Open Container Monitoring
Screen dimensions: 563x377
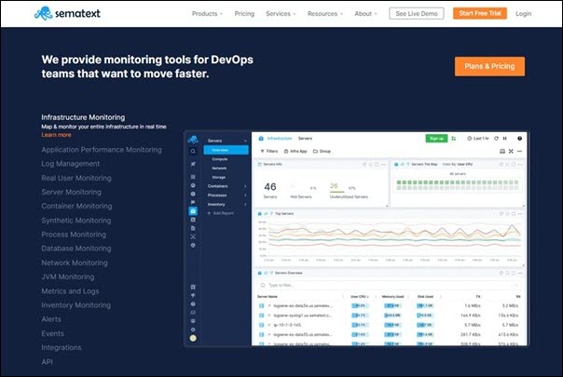[x=76, y=206]
